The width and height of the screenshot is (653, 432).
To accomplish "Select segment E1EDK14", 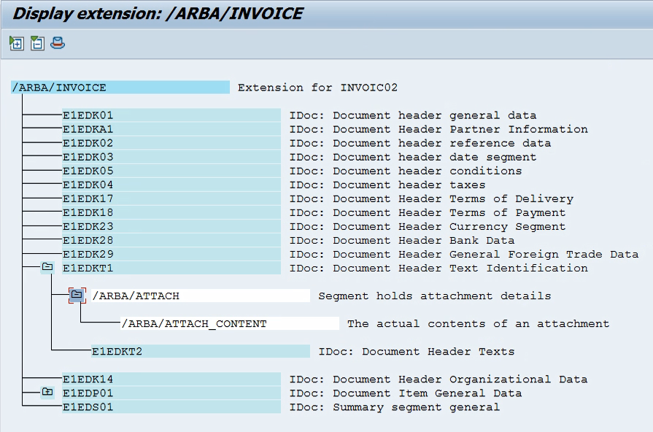I will pyautogui.click(x=171, y=379).
